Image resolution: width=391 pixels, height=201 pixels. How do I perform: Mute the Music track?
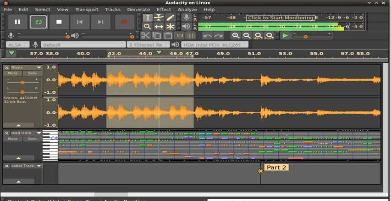[12, 73]
